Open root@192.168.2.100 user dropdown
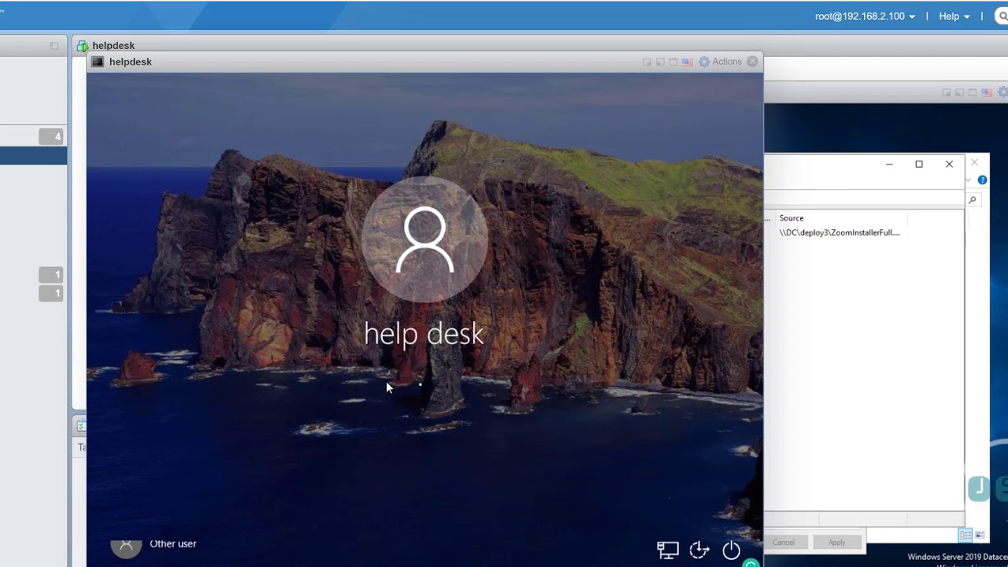1008x567 pixels. coord(865,16)
